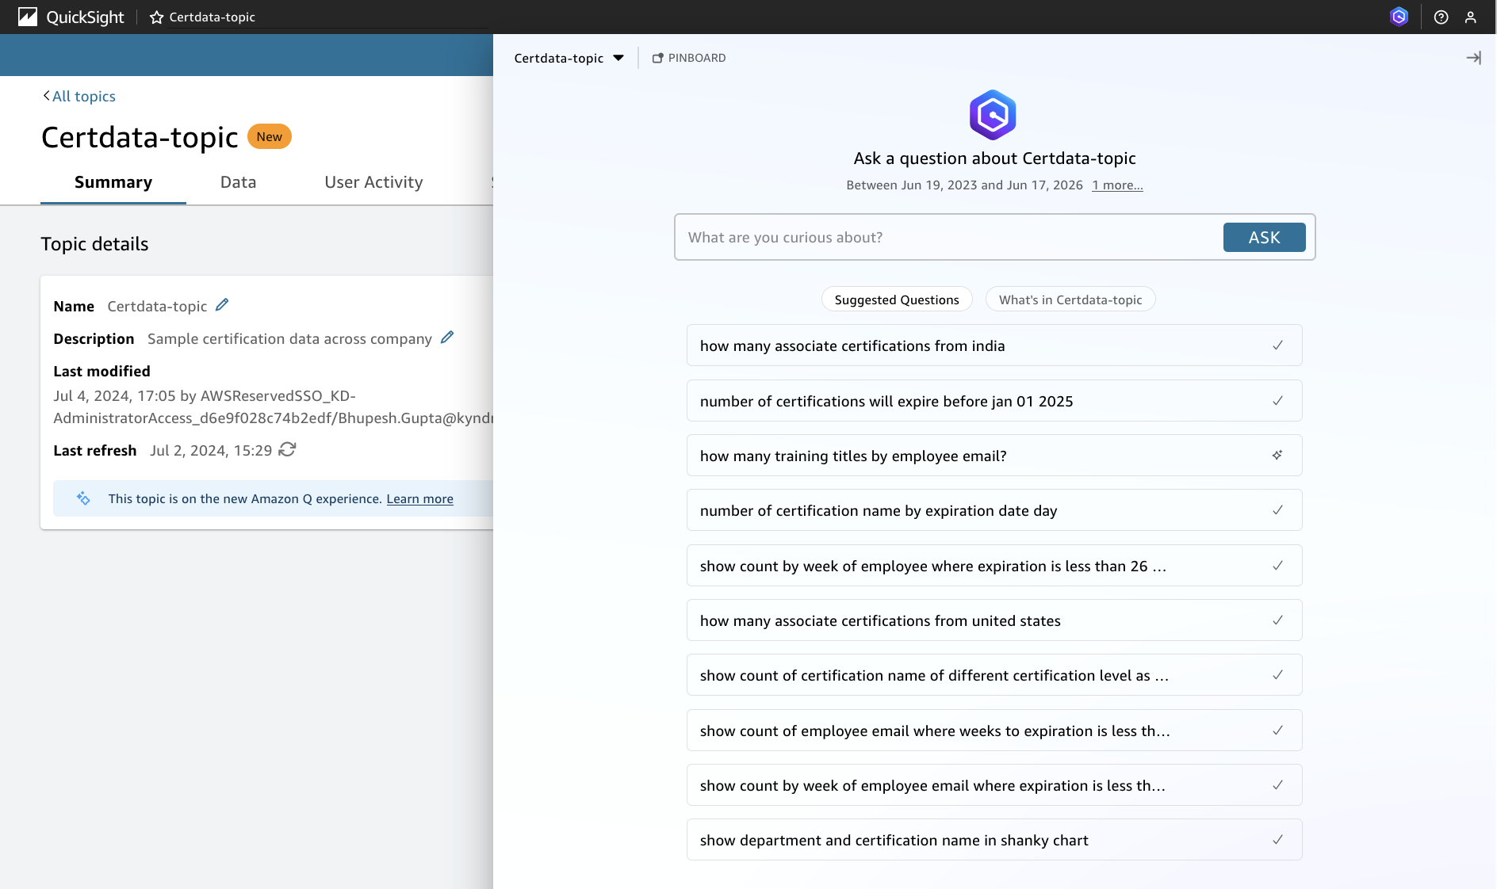This screenshot has width=1497, height=889.
Task: Select 'show count of certification name of different certification level'
Action: pyautogui.click(x=994, y=675)
